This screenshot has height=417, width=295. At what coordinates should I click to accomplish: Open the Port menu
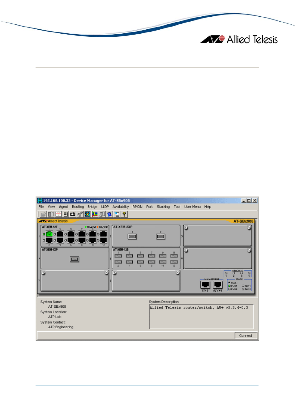[x=150, y=207]
